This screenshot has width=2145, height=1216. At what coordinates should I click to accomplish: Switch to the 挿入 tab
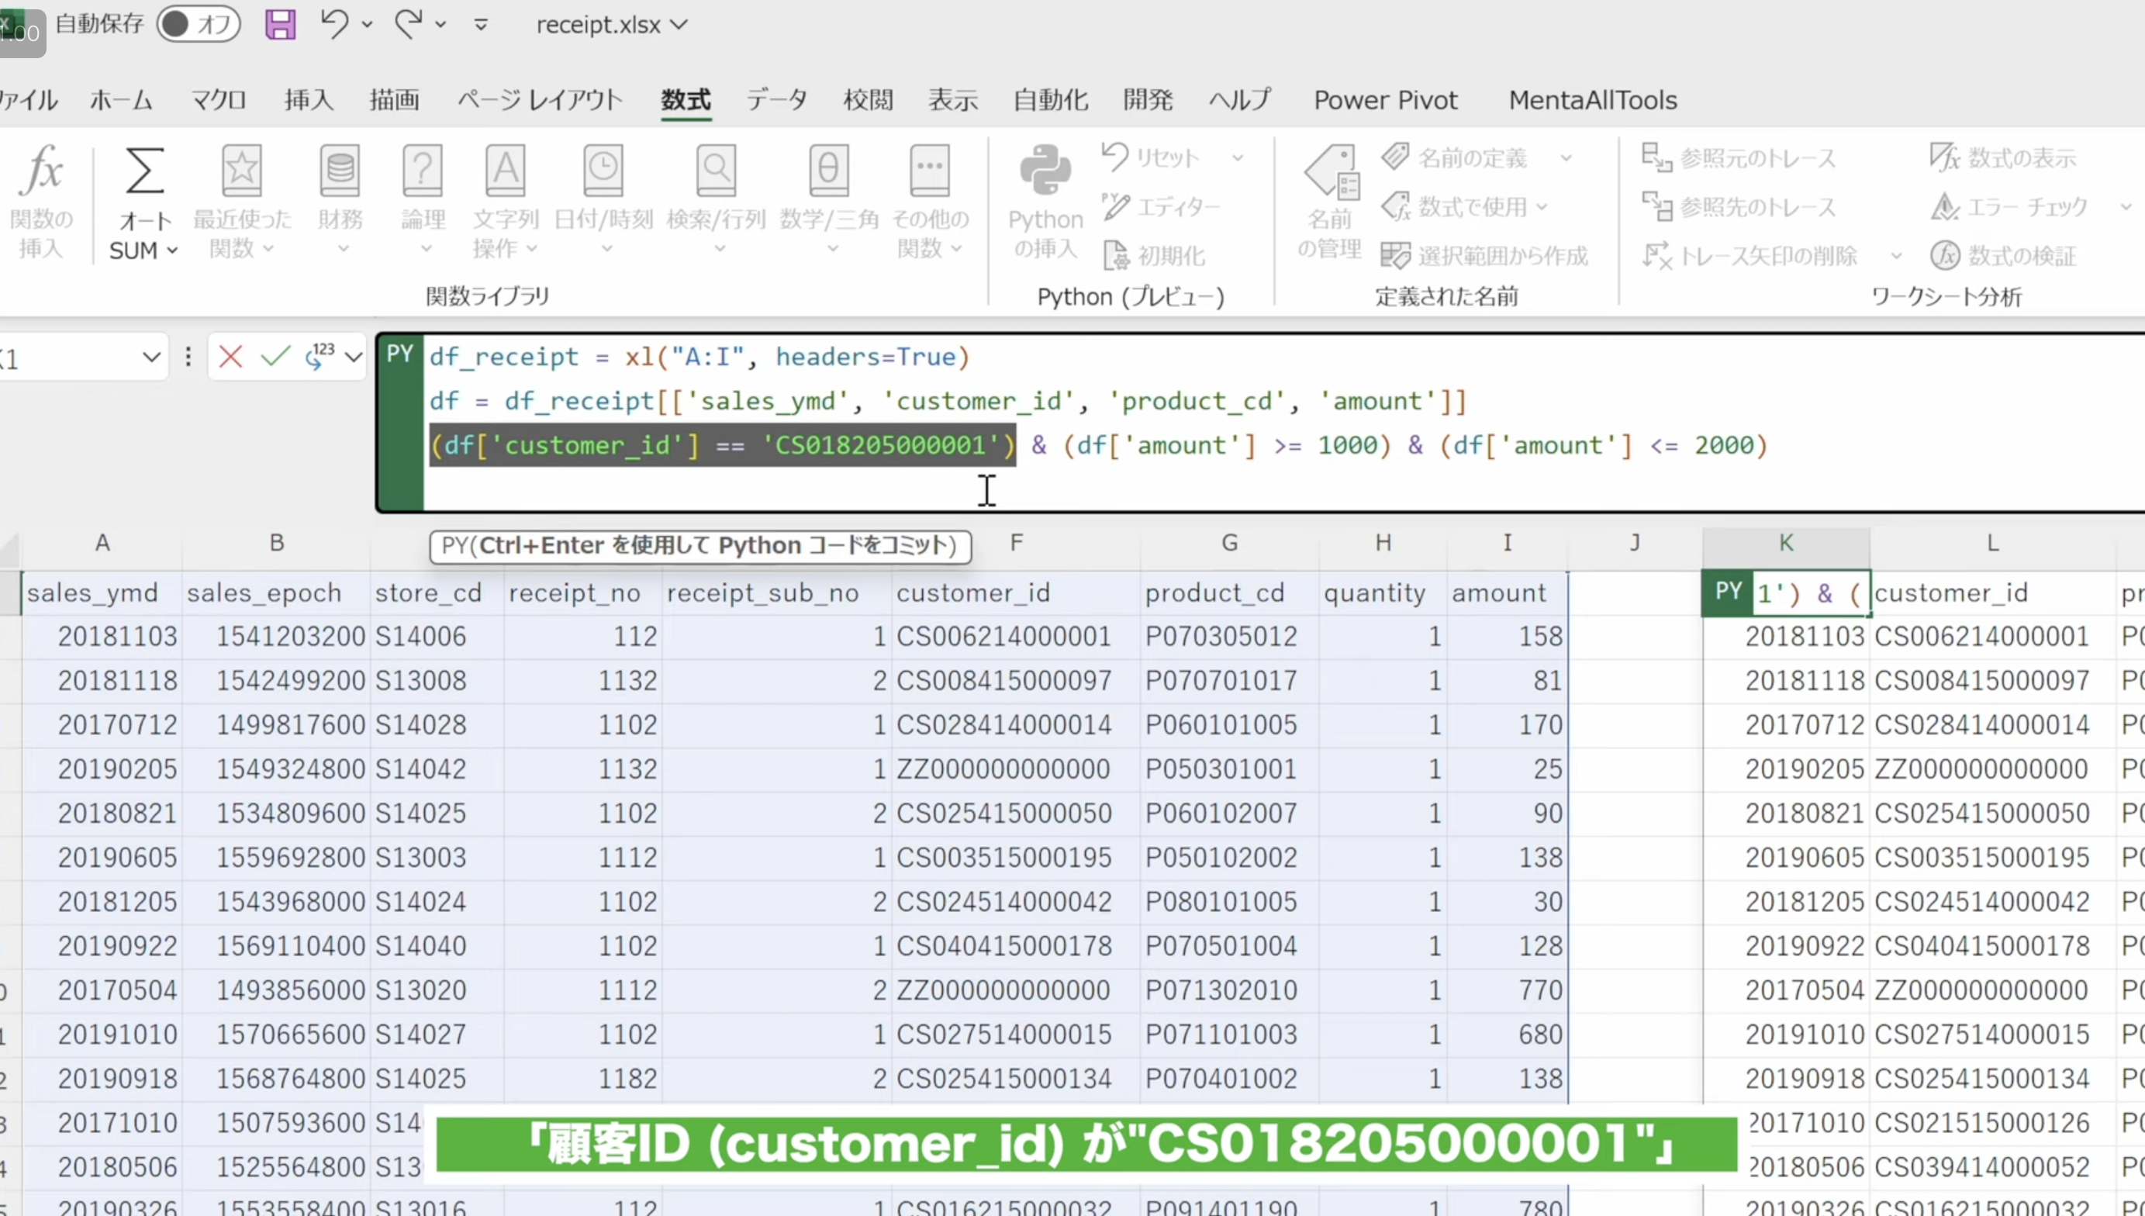[309, 100]
